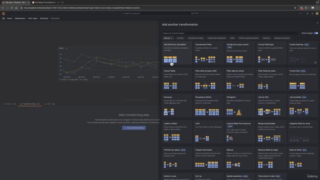Screen dimensions: 320x180
Task: Open the Grafana help icon
Action: click(307, 13)
